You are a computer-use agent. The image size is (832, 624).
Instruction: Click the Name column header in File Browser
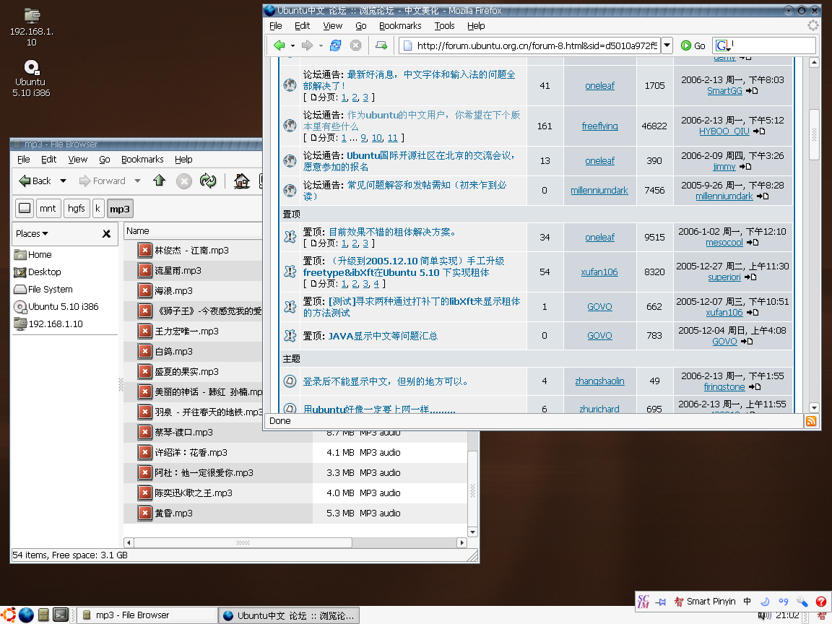pyautogui.click(x=193, y=231)
